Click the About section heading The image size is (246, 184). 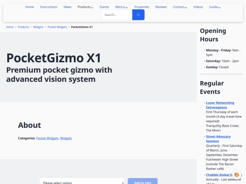[x=30, y=125]
